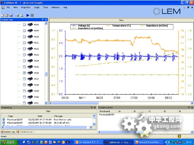
Task: Start acquisition with the blue play button
Action: pyautogui.click(x=28, y=15)
